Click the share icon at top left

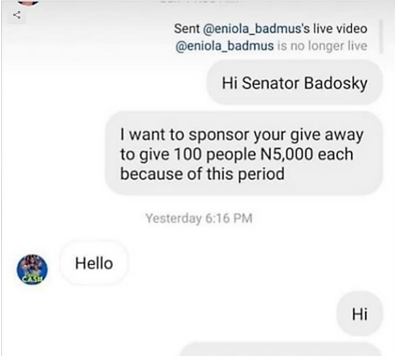click(17, 15)
